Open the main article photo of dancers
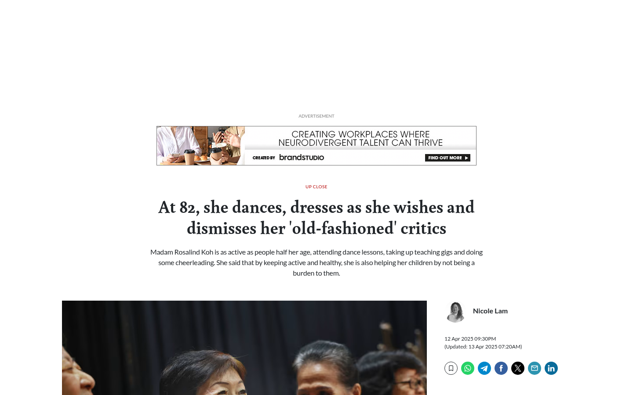 244,348
